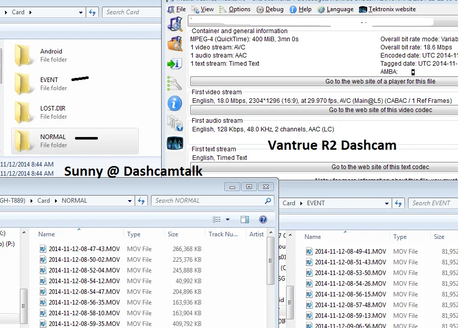Image resolution: width=459 pixels, height=328 pixels.
Task: Open the File menu in MediaInfo
Action: click(177, 9)
